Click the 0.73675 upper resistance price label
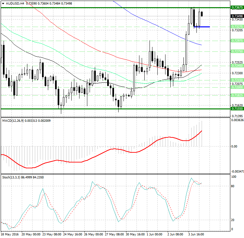 pos(237,7)
